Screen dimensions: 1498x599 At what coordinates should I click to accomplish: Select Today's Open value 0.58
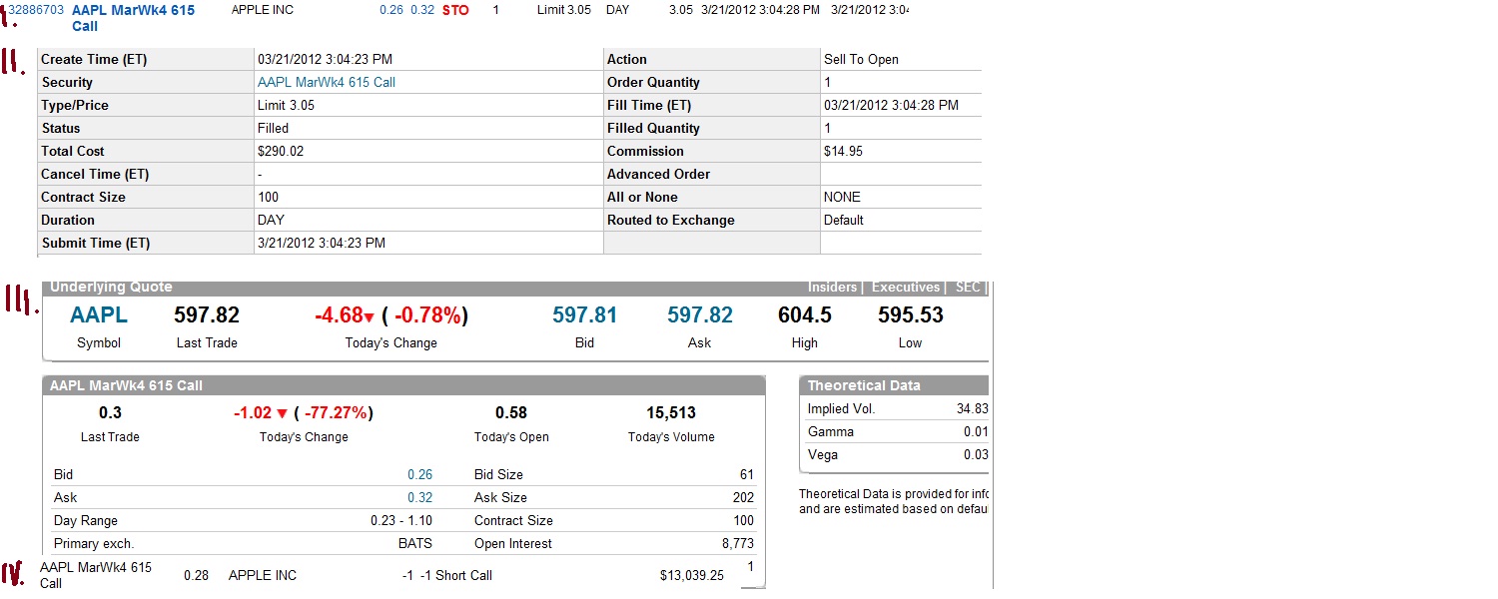pyautogui.click(x=511, y=413)
